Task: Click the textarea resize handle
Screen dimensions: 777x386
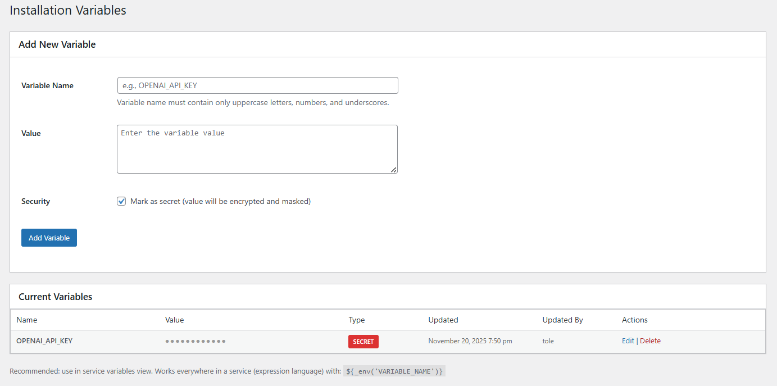Action: coord(394,169)
